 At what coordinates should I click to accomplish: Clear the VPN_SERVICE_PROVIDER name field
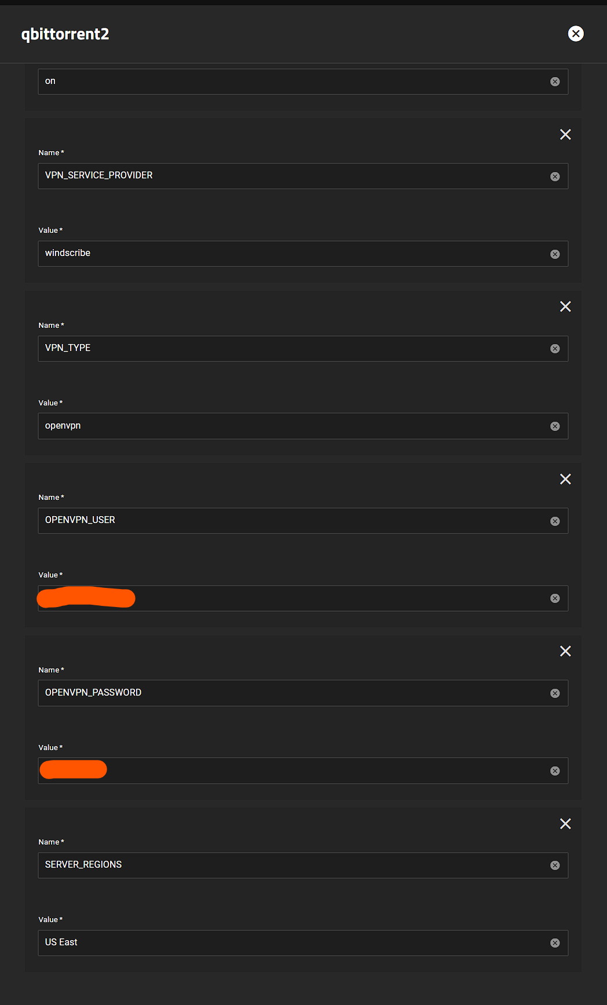pos(555,177)
